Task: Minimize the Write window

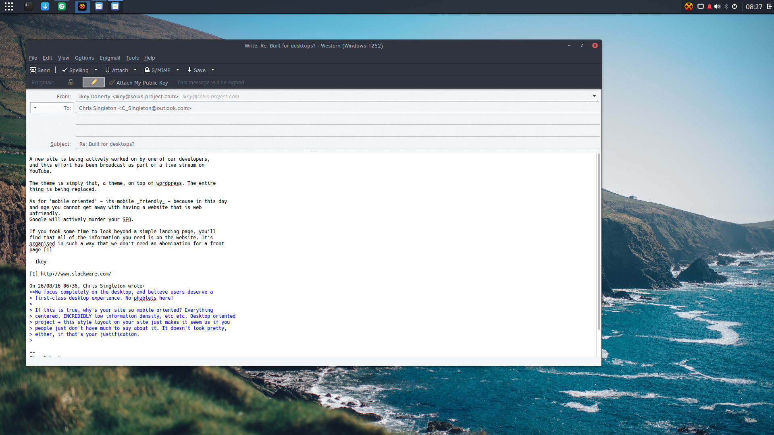Action: 569,46
